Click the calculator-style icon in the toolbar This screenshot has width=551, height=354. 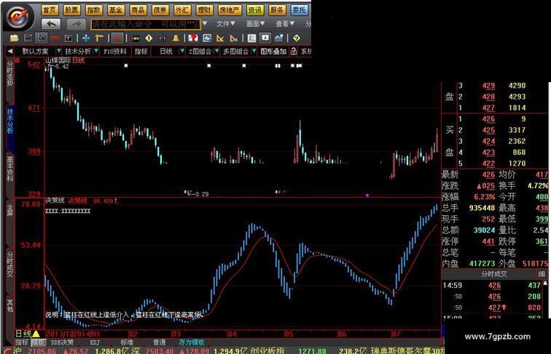(251, 38)
